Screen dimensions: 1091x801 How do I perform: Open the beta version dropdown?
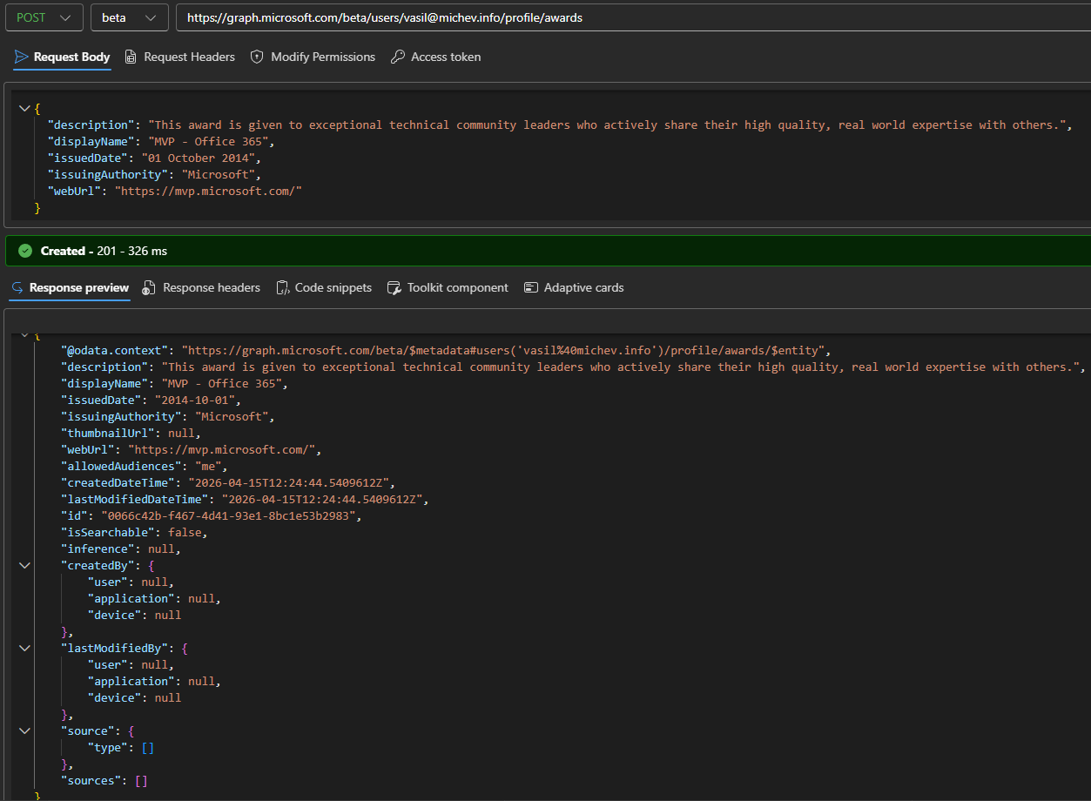(129, 17)
